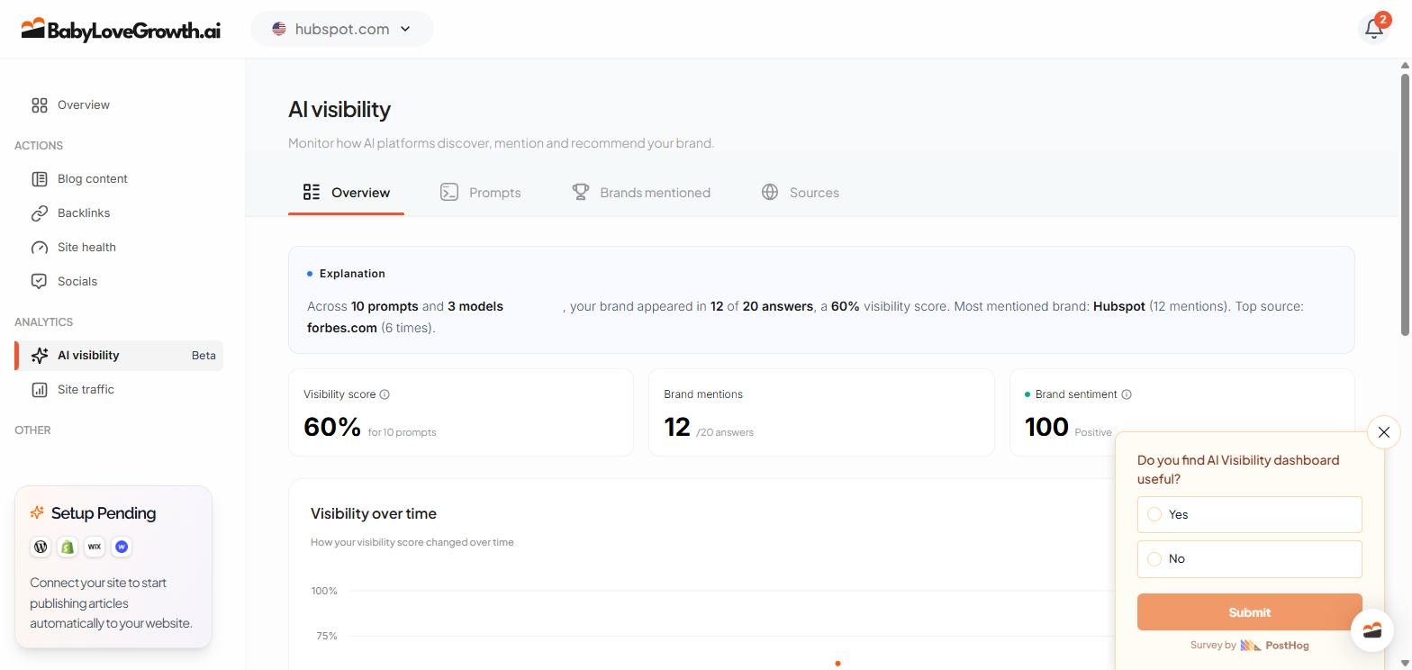Select Yes radio in survey
Screen dimensions: 1412x670
pos(1154,514)
